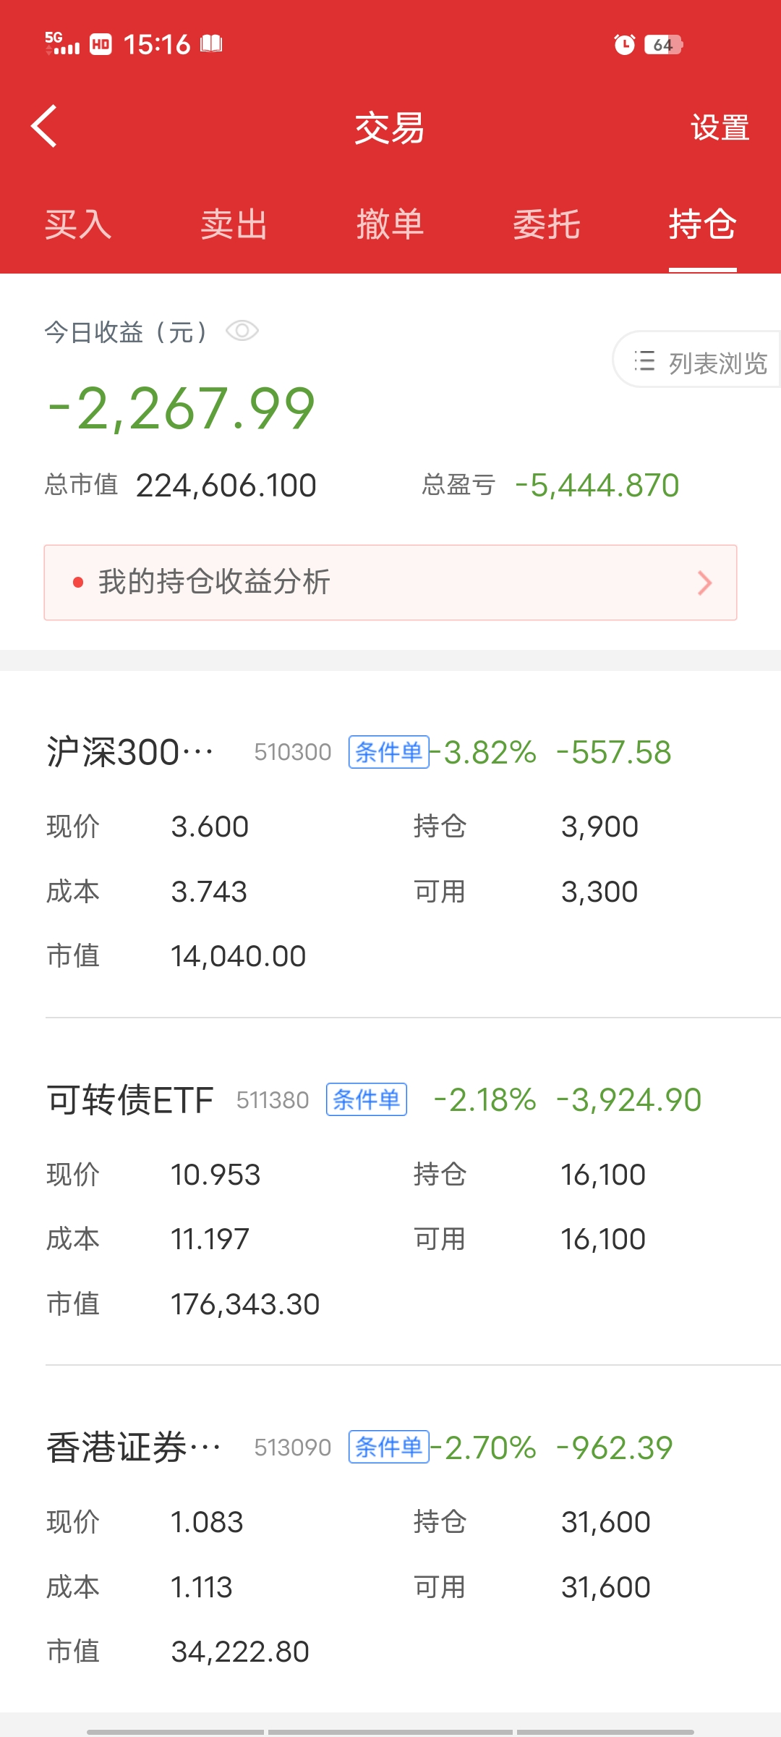
Task: Toggle the earnings visibility eye icon
Action: coord(242,331)
